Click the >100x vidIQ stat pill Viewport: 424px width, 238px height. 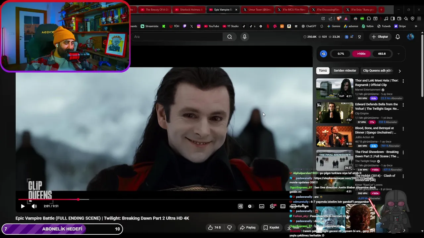click(x=361, y=54)
